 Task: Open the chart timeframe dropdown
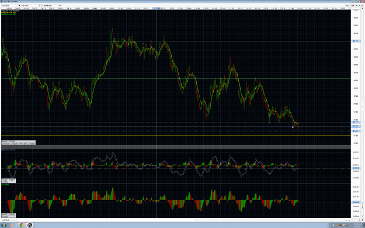31,5
